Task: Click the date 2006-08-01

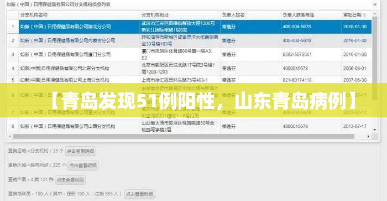Action: pos(355,68)
